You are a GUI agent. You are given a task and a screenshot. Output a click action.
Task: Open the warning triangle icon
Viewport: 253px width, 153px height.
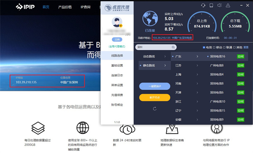pos(228,5)
